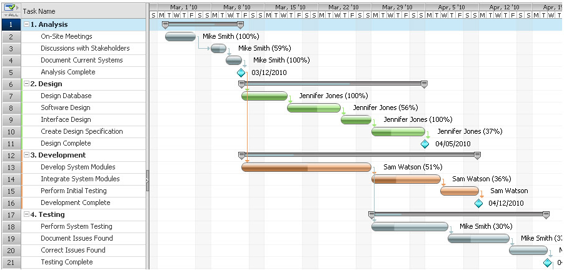Select the On-Site Meetings task name
The width and height of the screenshot is (564, 270).
(x=66, y=36)
